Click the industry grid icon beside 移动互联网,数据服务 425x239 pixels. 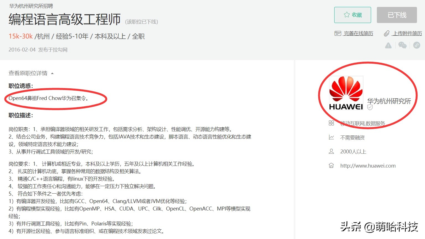331,123
